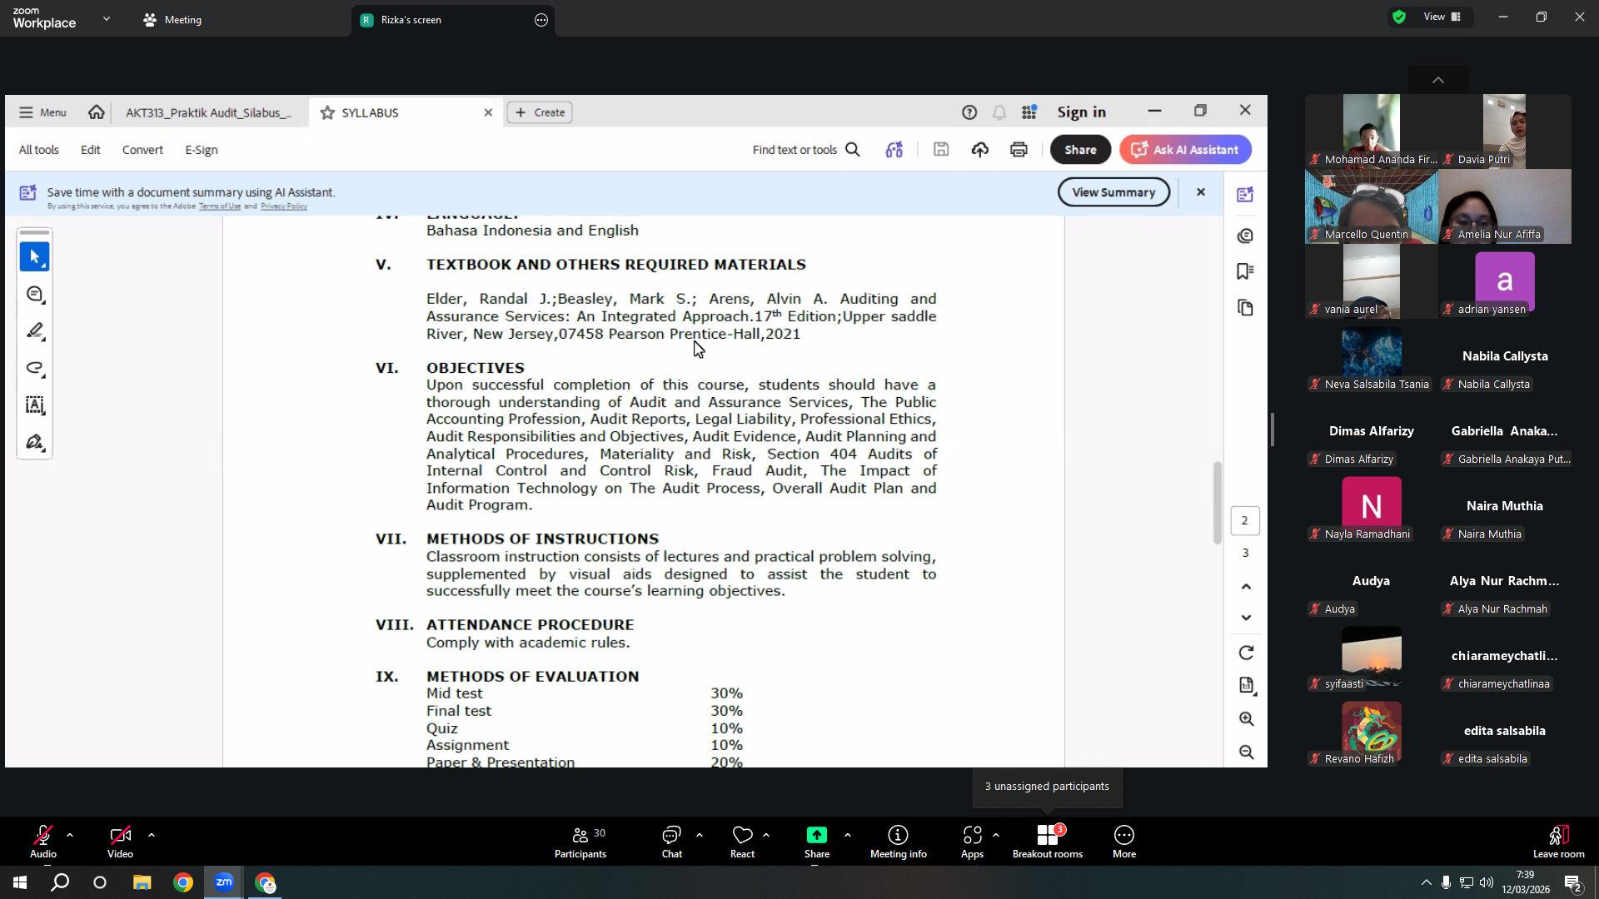
Task: Open the Acrobat apps grid icon
Action: (x=1029, y=112)
